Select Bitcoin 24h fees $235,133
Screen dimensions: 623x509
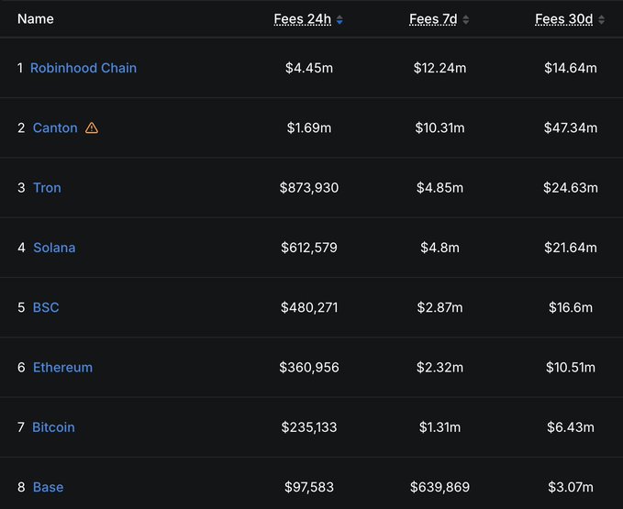click(309, 427)
